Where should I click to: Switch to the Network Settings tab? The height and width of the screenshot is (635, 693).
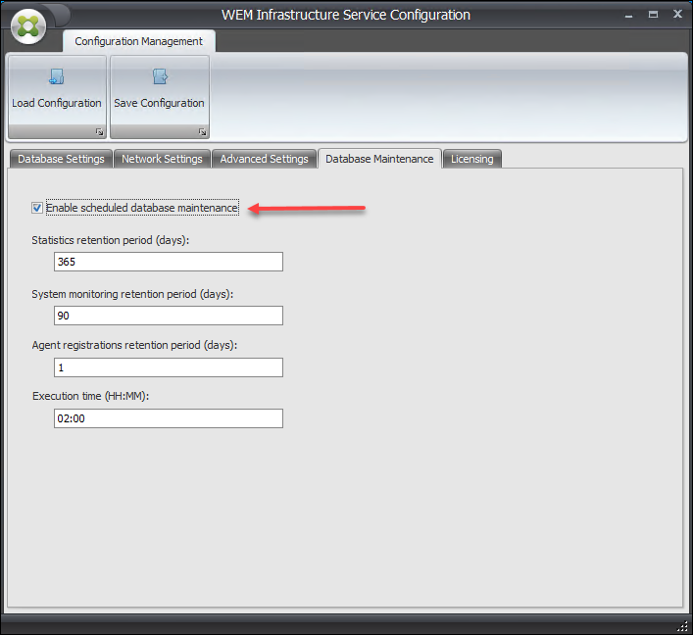162,159
